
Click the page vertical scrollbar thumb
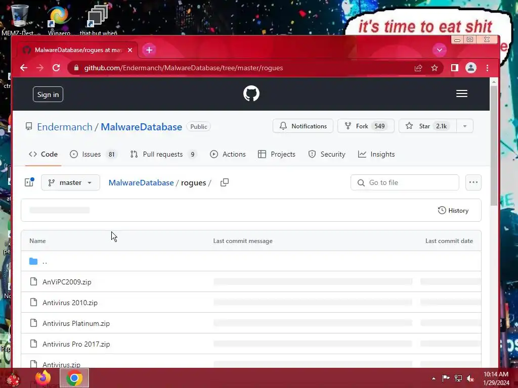[x=494, y=145]
